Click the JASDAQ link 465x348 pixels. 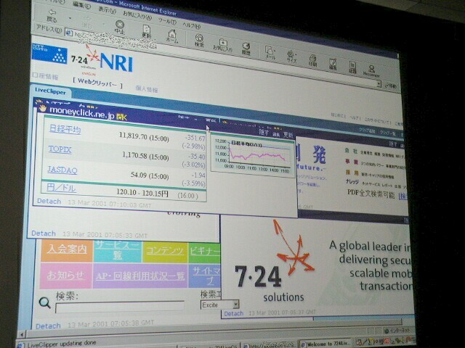(62, 170)
